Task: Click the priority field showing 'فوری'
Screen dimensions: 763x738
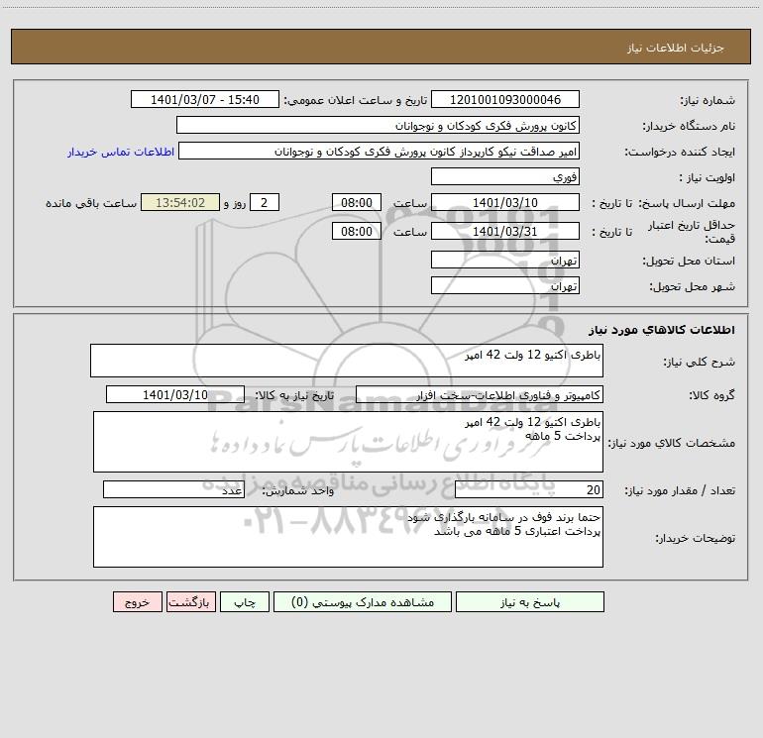Action: coord(505,176)
